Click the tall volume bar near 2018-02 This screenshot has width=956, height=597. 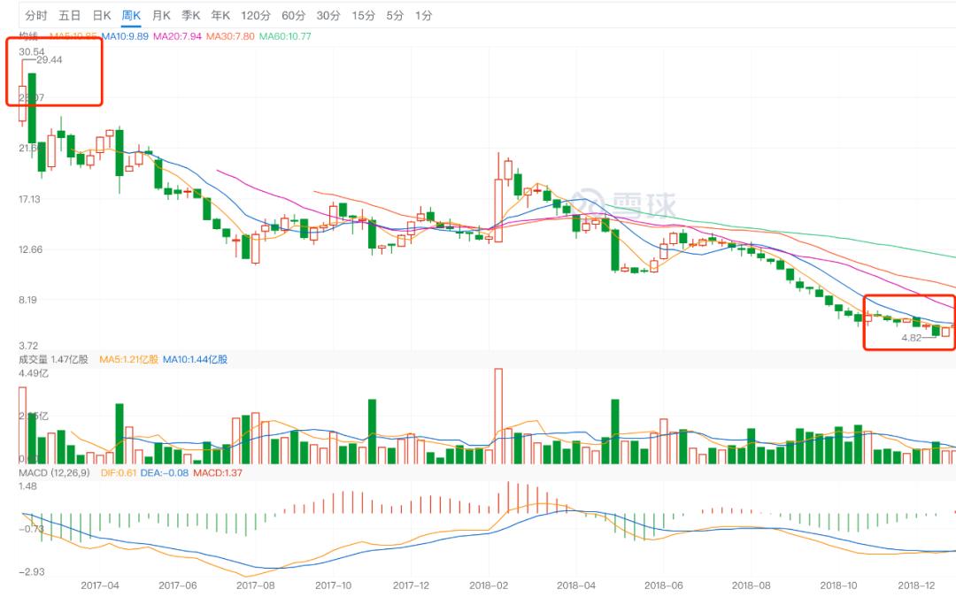click(x=498, y=416)
